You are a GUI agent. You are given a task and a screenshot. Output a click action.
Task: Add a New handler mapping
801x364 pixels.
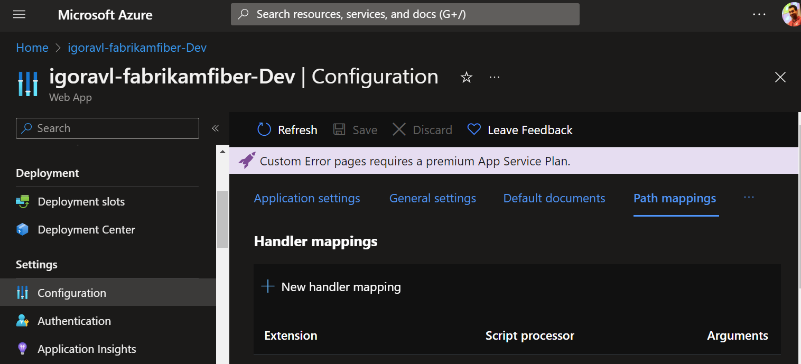(331, 287)
